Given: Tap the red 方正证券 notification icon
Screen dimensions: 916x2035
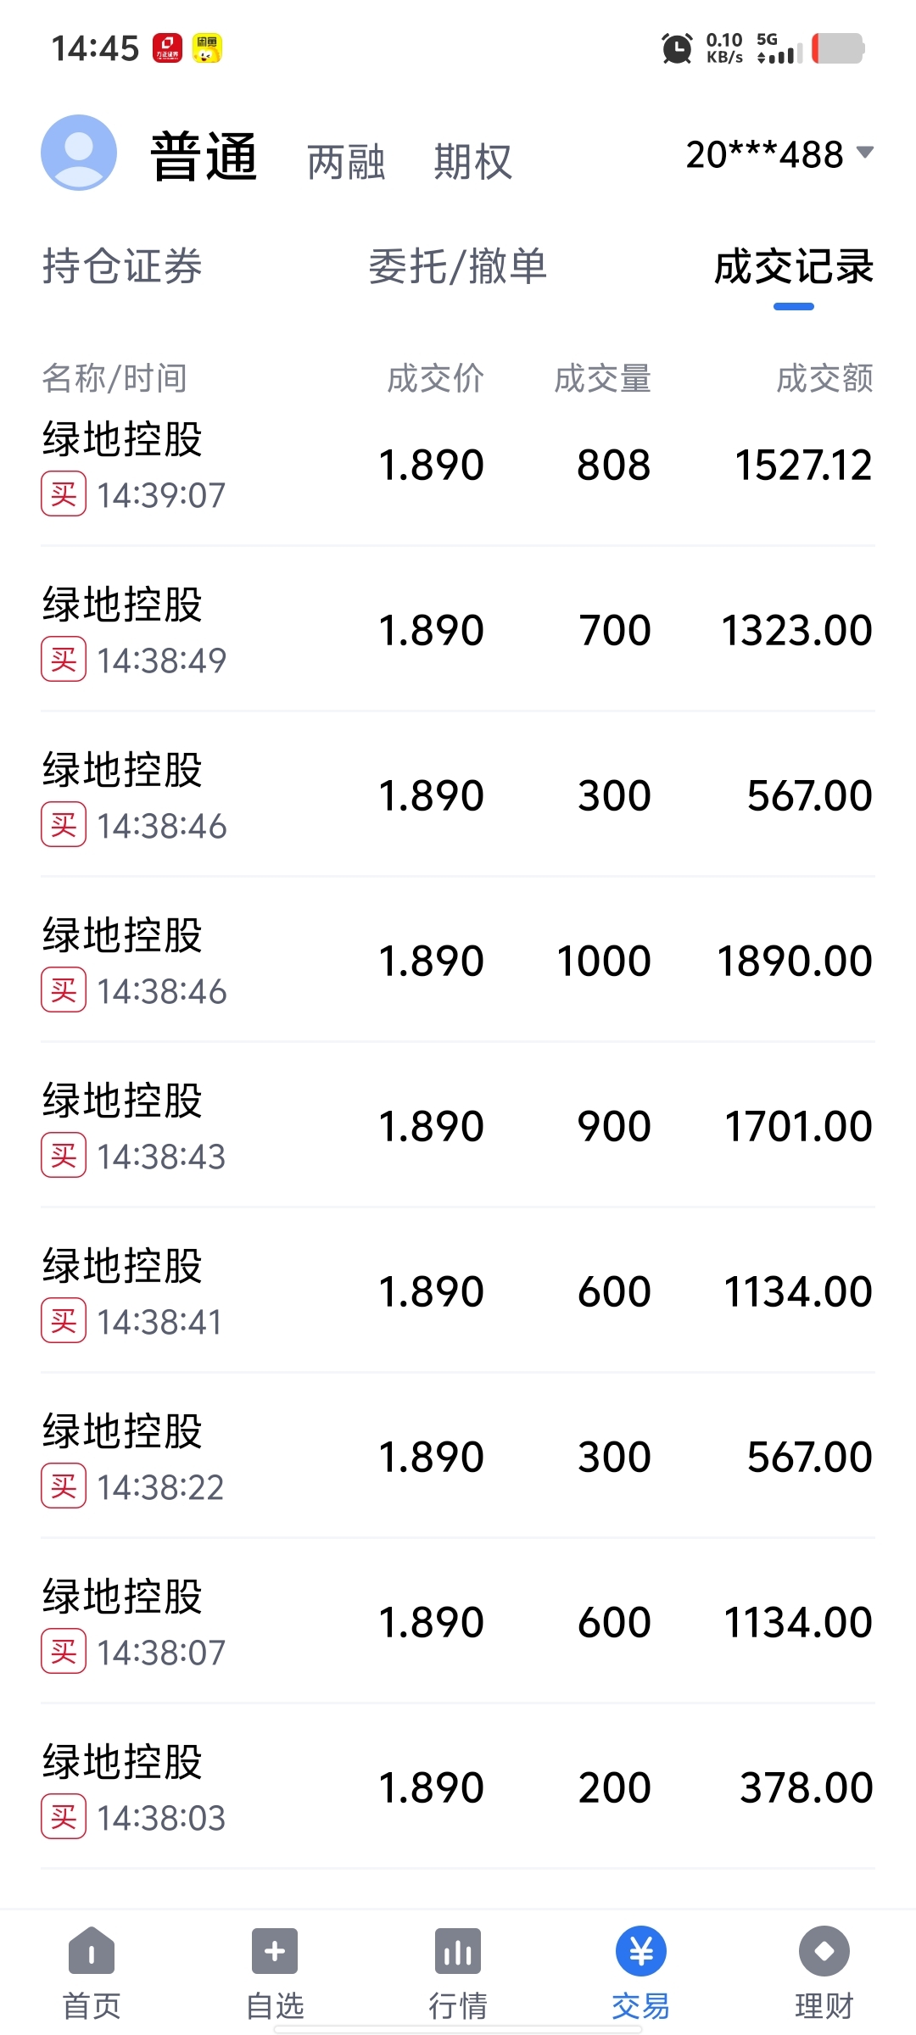Looking at the screenshot, I should click(168, 48).
